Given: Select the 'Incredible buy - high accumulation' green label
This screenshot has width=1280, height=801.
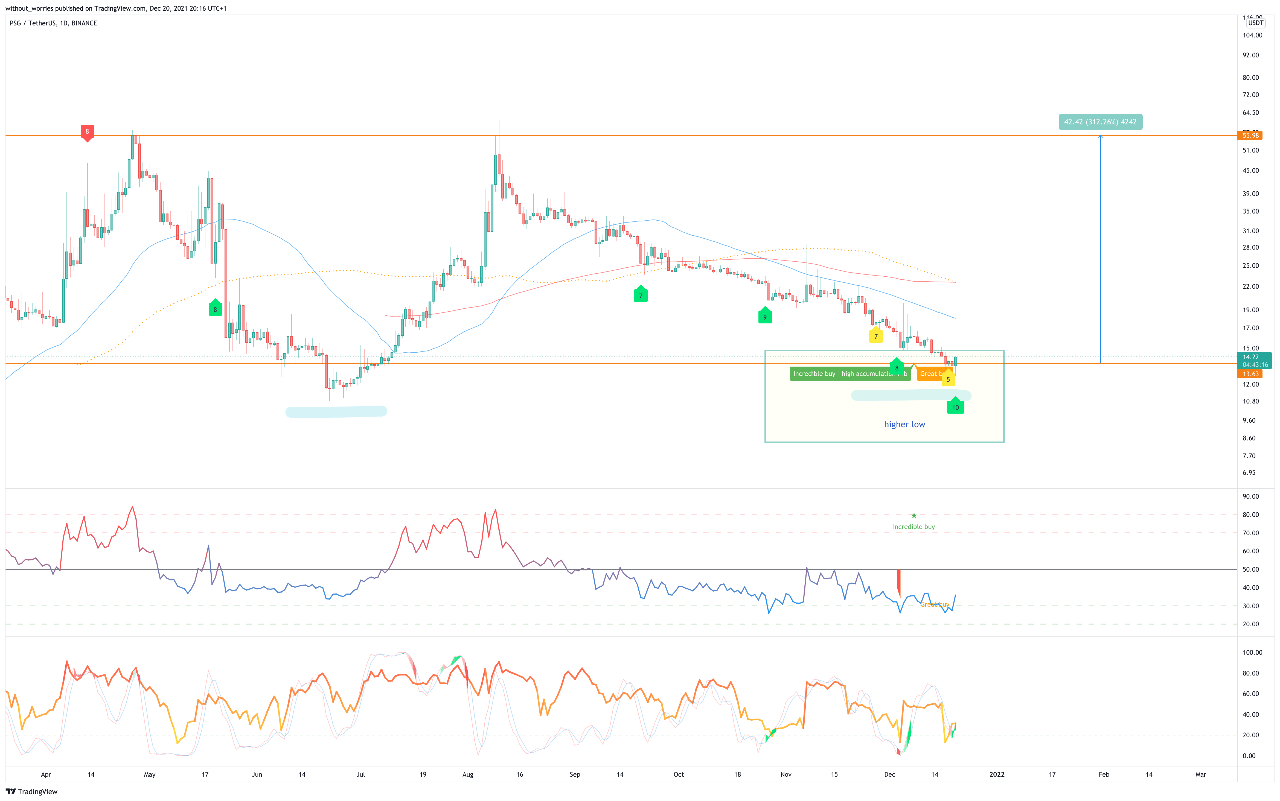Looking at the screenshot, I should (x=850, y=374).
